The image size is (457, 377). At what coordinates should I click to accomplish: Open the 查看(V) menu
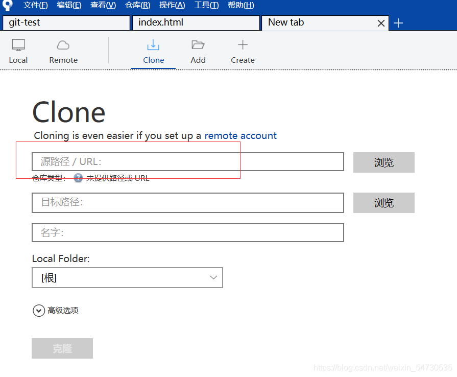coord(103,5)
